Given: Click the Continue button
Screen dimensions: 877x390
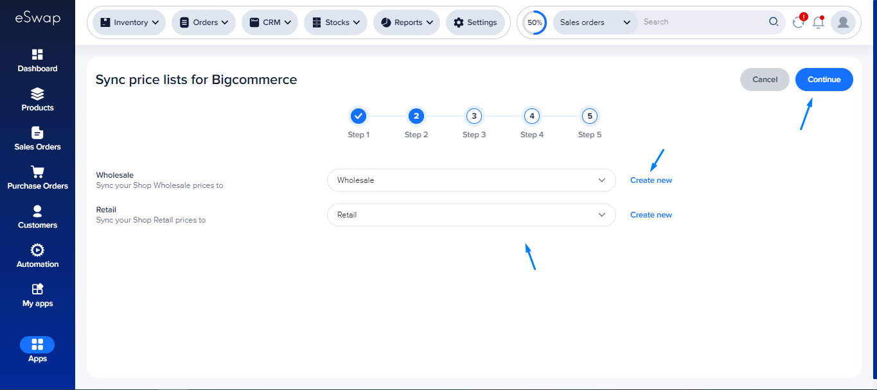Looking at the screenshot, I should coord(824,80).
